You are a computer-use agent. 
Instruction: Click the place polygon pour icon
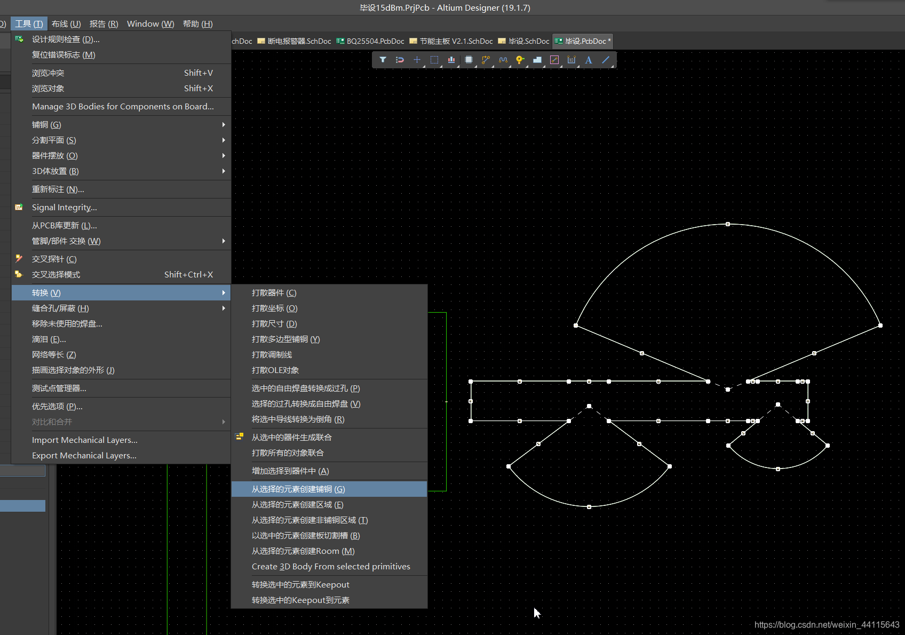pos(537,60)
